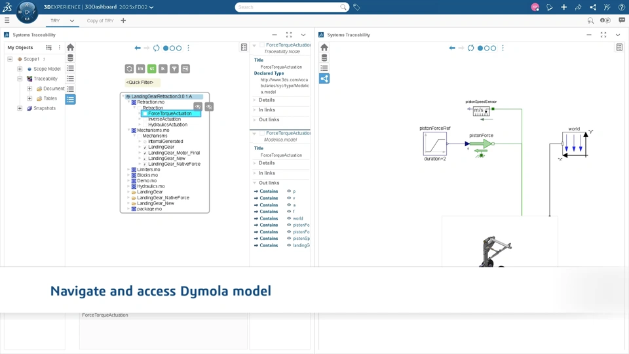Click the database icon in right widget sidebar
629x354 pixels.
[324, 58]
